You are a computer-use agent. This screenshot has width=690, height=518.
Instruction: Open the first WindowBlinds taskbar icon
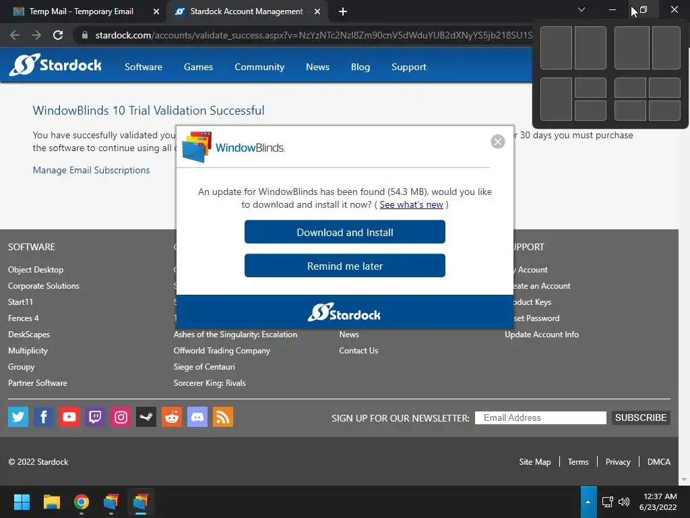coord(111,502)
